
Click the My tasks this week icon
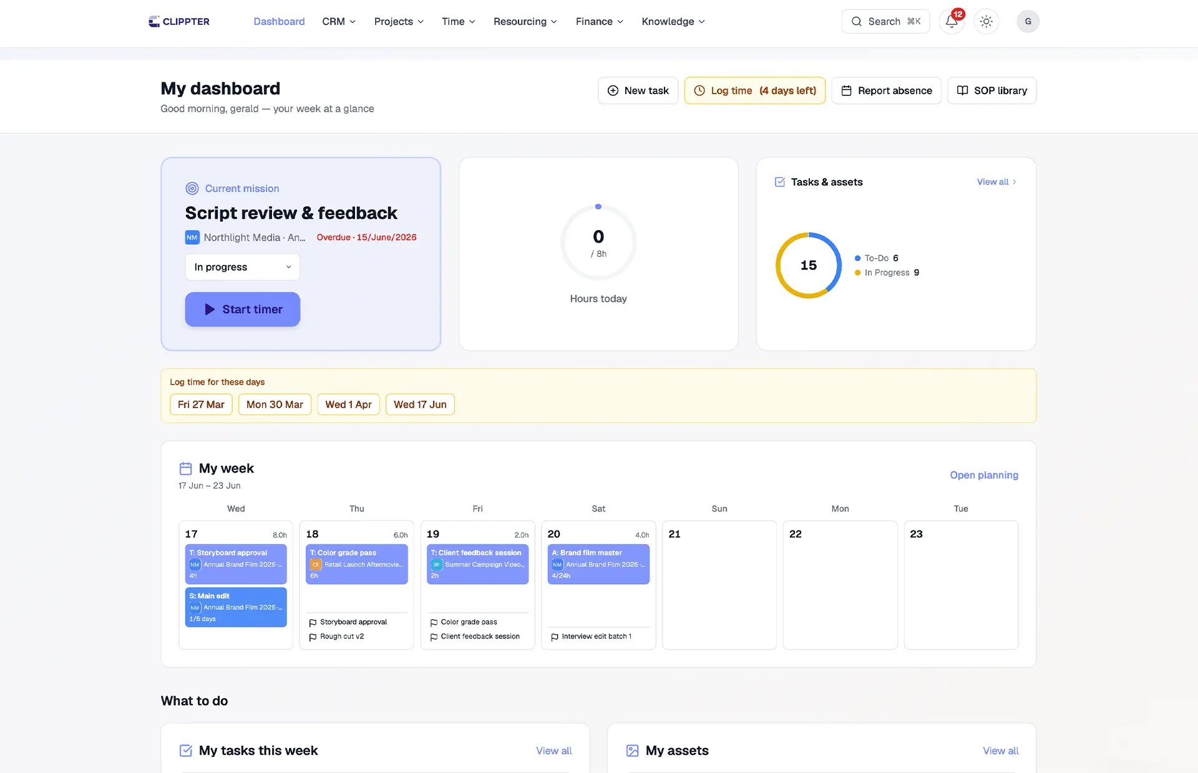186,751
